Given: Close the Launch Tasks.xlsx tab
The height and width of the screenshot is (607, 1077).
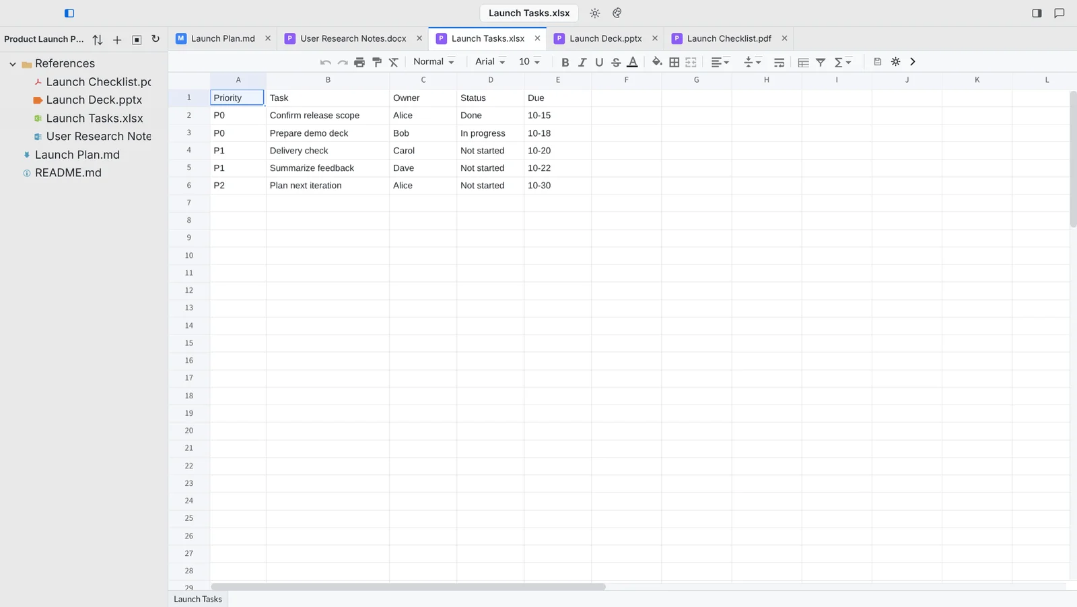Looking at the screenshot, I should click(x=537, y=38).
